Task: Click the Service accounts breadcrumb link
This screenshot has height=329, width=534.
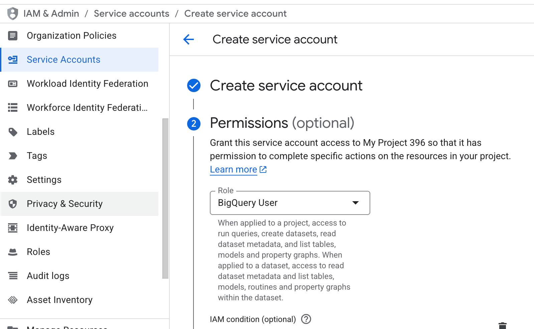Action: tap(132, 14)
